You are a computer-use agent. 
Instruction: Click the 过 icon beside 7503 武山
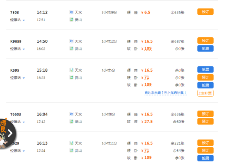[71, 19]
